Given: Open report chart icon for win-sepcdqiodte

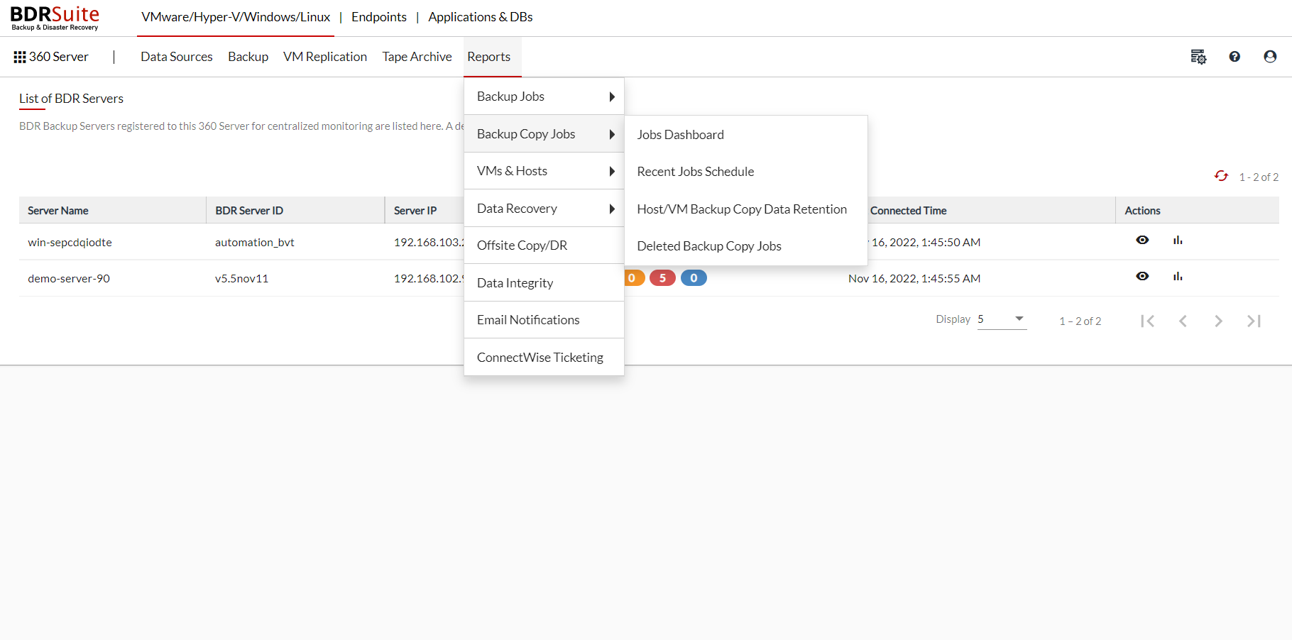Looking at the screenshot, I should 1178,240.
